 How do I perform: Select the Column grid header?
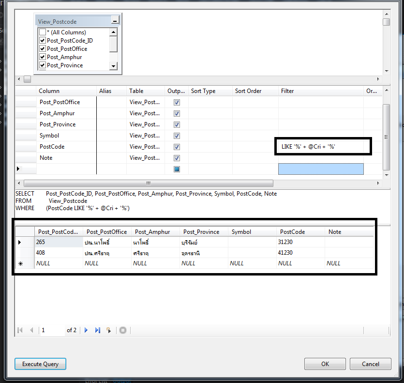pos(66,91)
